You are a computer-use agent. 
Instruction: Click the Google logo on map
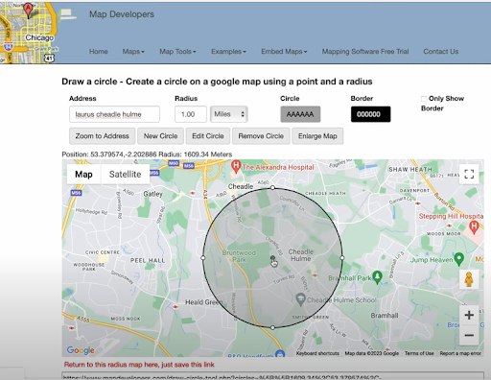[81, 350]
